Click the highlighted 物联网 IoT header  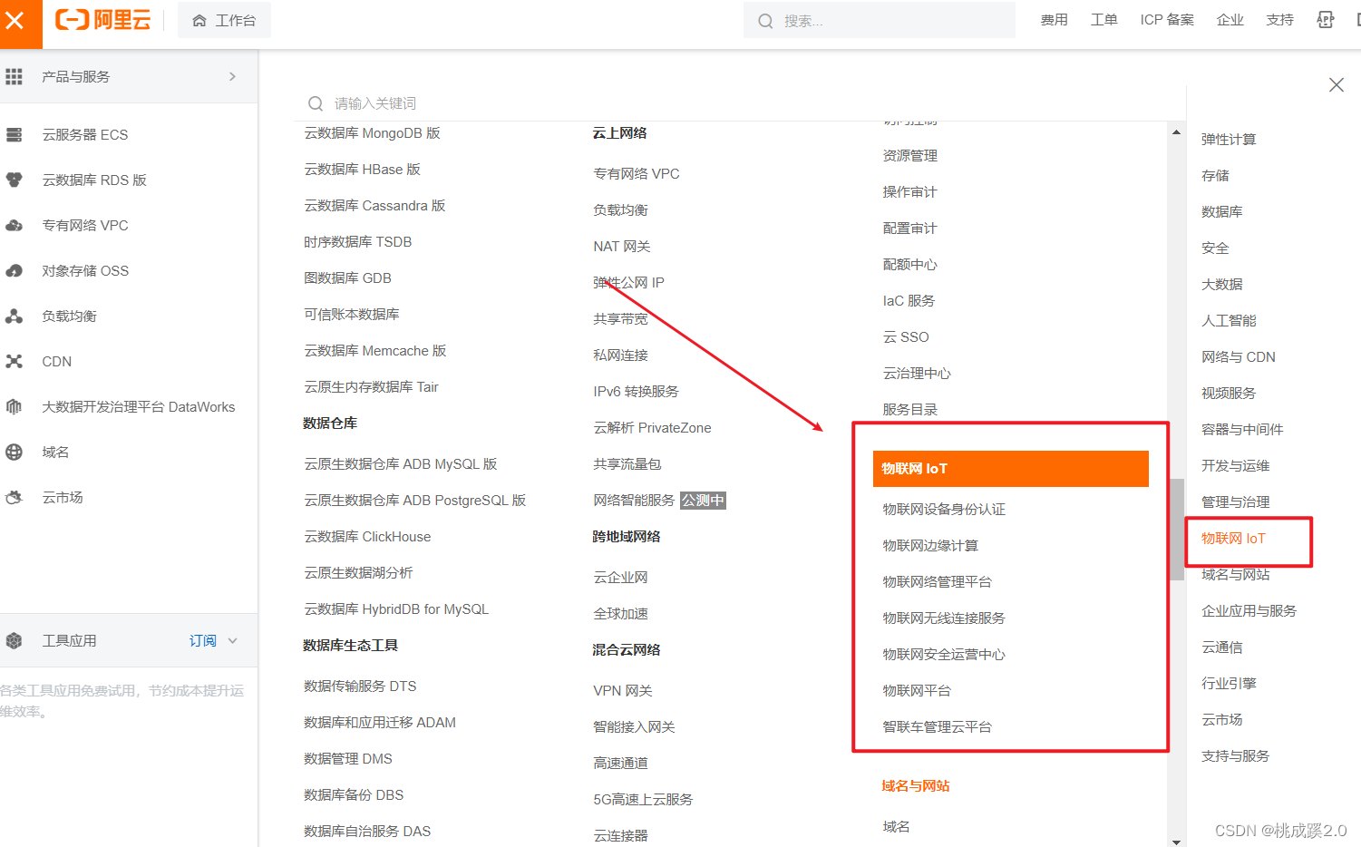click(x=1010, y=469)
